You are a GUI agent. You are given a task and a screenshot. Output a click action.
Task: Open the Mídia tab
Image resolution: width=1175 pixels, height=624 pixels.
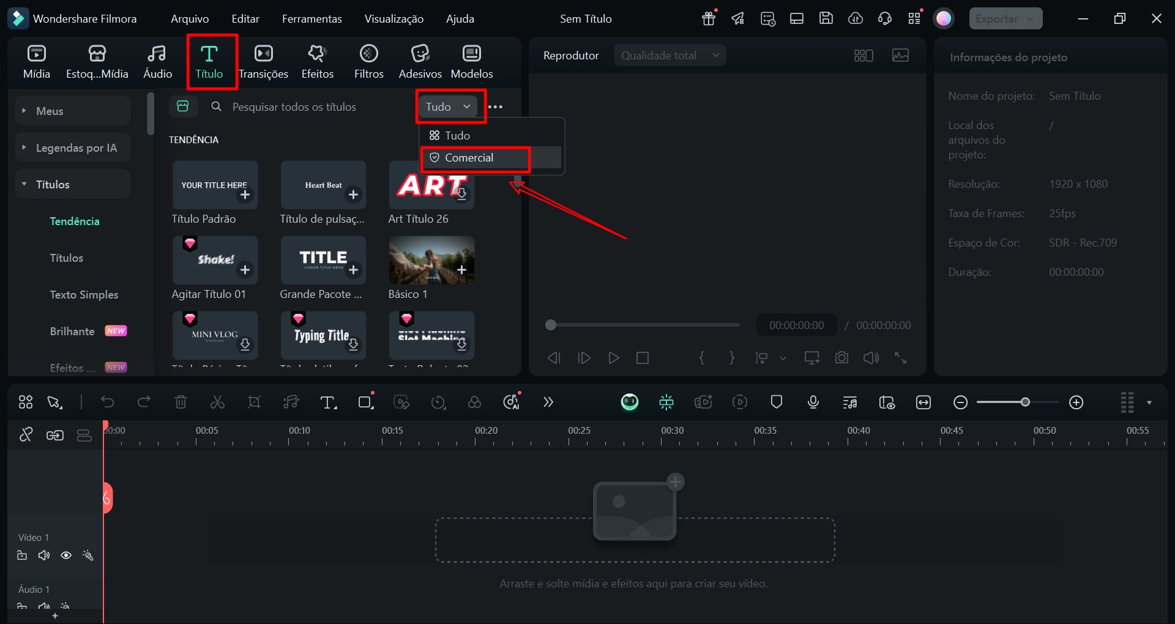pyautogui.click(x=37, y=62)
